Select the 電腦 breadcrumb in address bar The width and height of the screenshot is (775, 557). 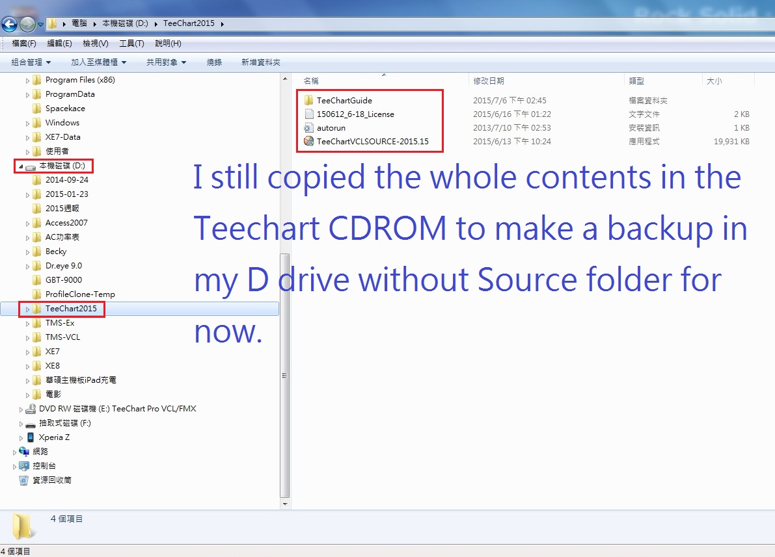click(79, 23)
